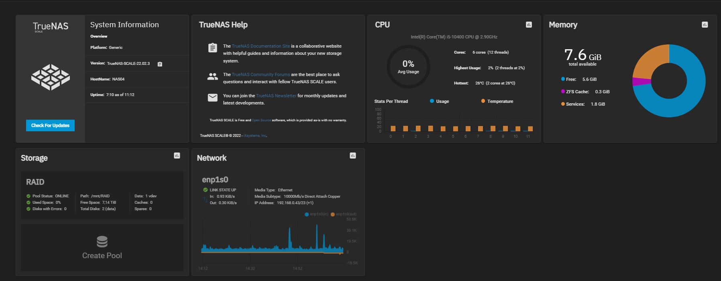This screenshot has width=721, height=281.
Task: Click the in/out traffic arrows icon
Action: coord(206,199)
